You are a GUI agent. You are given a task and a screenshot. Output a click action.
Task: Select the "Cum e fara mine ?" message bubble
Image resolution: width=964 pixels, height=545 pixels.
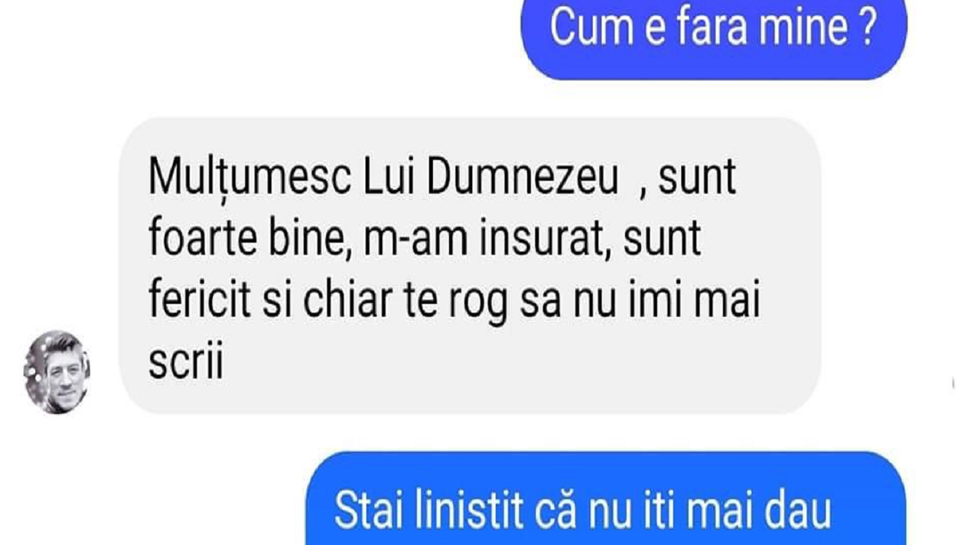pos(714,38)
